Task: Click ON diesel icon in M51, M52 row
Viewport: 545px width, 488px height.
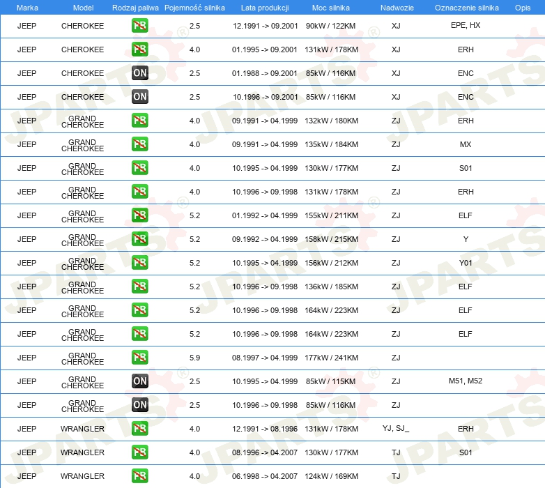Action: [x=139, y=381]
